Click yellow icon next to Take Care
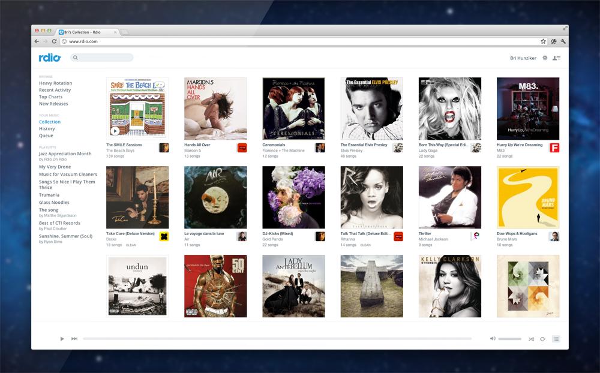 tap(164, 236)
